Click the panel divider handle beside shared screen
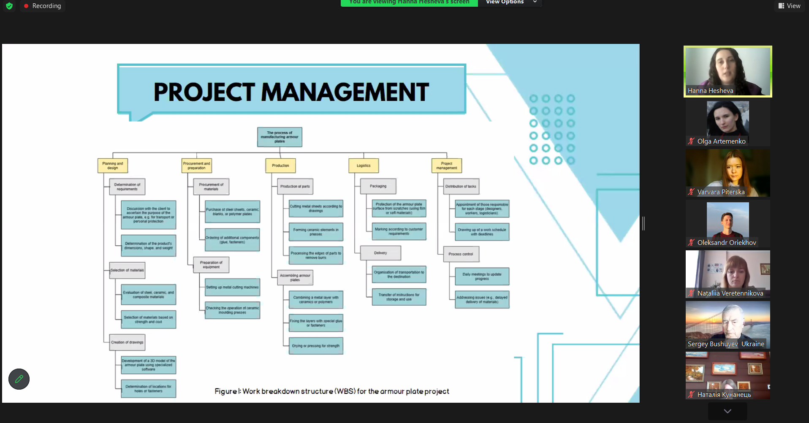This screenshot has width=809, height=423. [643, 223]
